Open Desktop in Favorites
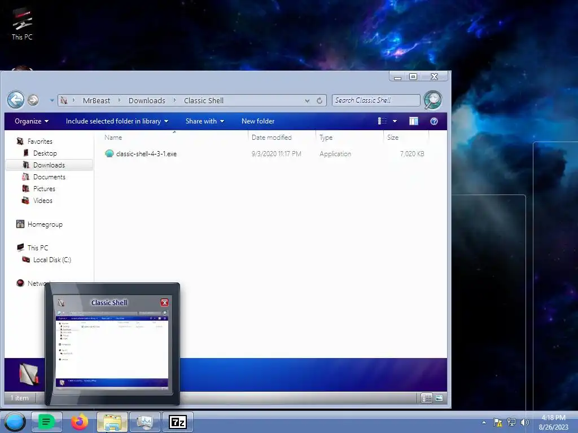The width and height of the screenshot is (578, 433). pyautogui.click(x=45, y=153)
